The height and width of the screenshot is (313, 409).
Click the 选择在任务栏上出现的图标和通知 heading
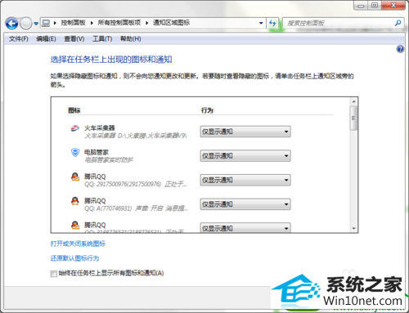click(x=111, y=60)
